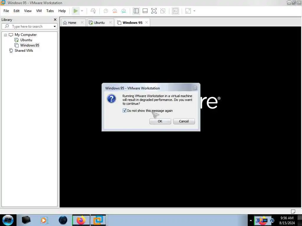Open the library search dropdown arrow
Screen dimensions: 302x226
[x=55, y=26]
